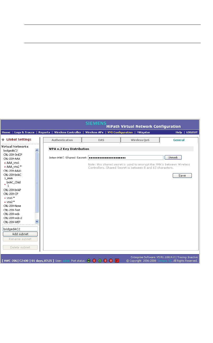Image resolution: width=213 pixels, height=343 pixels.
Task: Click the port 2 status indicator
Action: (100, 260)
